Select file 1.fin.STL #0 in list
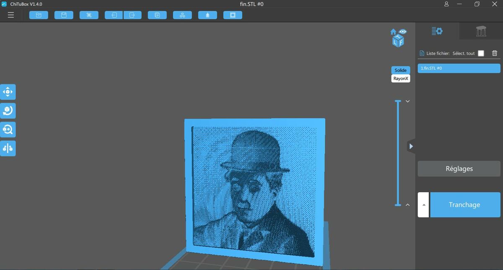Image resolution: width=503 pixels, height=270 pixels. 459,68
